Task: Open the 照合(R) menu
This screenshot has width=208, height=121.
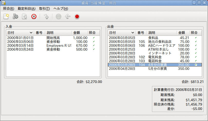Action: pyautogui.click(x=8, y=9)
